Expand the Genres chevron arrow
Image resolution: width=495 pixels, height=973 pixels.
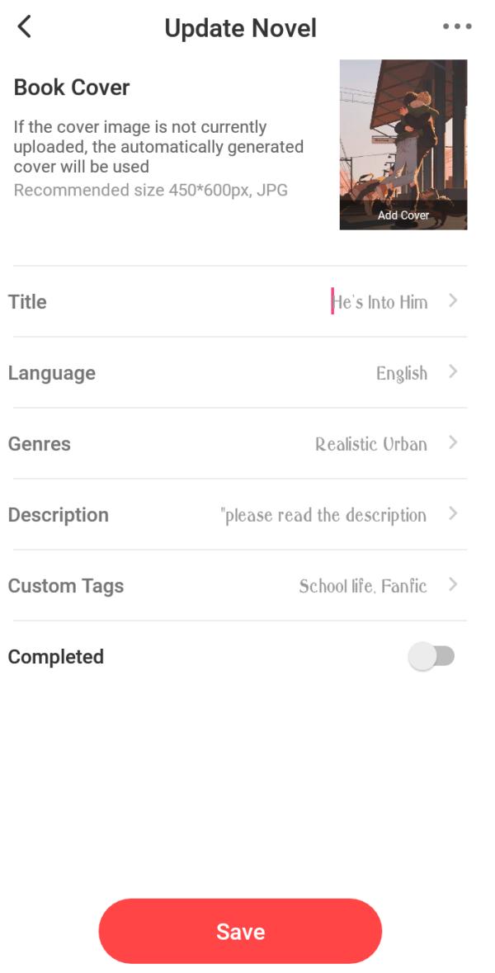453,443
